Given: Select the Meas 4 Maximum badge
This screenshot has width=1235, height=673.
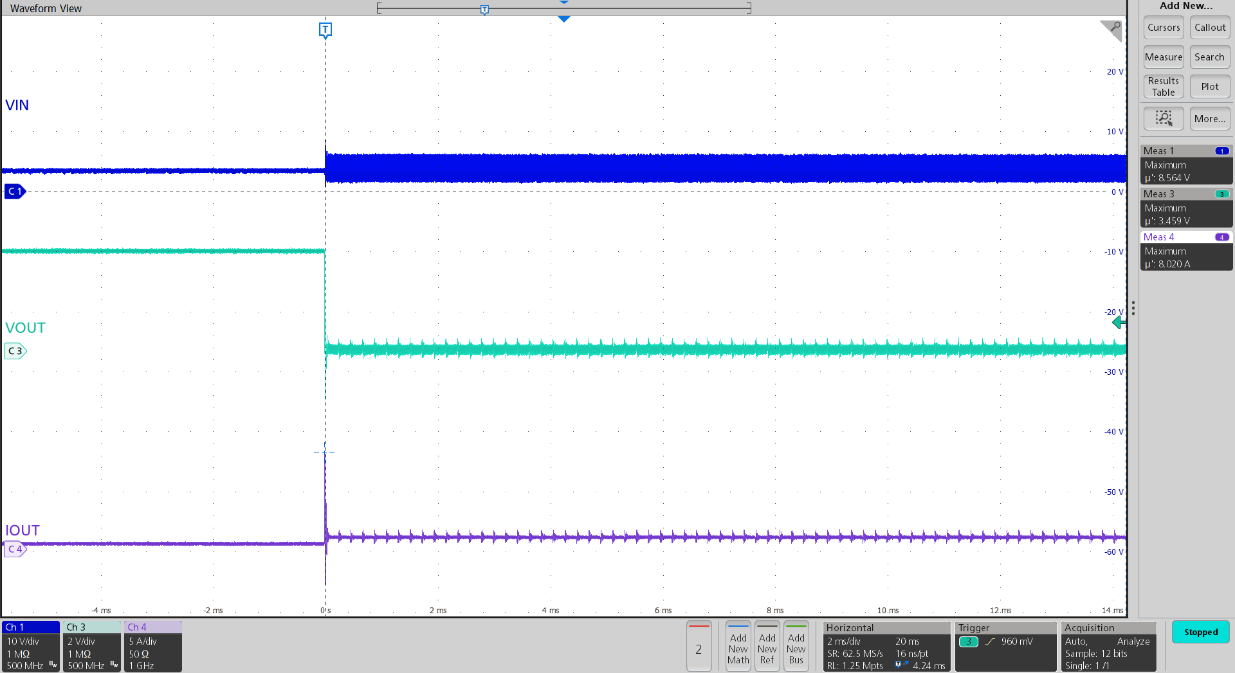Looking at the screenshot, I should (1186, 251).
